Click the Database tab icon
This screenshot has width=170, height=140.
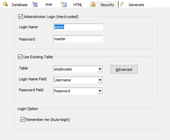click(5, 4)
